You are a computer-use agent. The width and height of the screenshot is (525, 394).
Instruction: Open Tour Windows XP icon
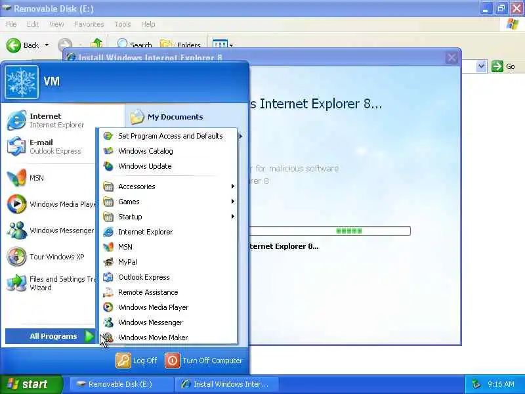(x=17, y=257)
